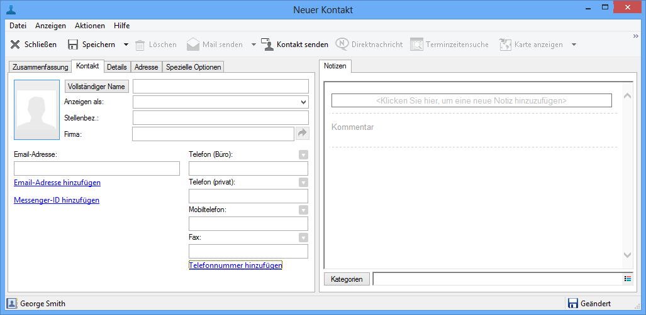Click the Fax input field
Screen dimensions: 646x315
248,251
